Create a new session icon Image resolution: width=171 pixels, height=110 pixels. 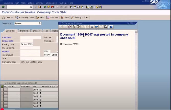click(x=88, y=7)
